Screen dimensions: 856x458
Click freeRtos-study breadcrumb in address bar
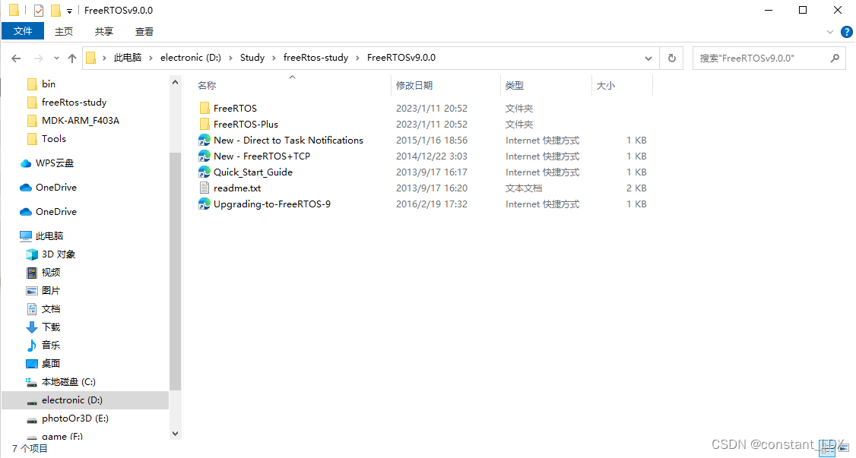[x=315, y=57]
